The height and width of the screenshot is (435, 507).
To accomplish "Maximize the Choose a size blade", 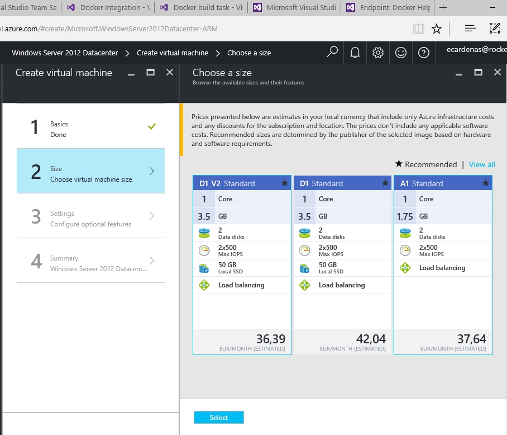I will point(478,72).
